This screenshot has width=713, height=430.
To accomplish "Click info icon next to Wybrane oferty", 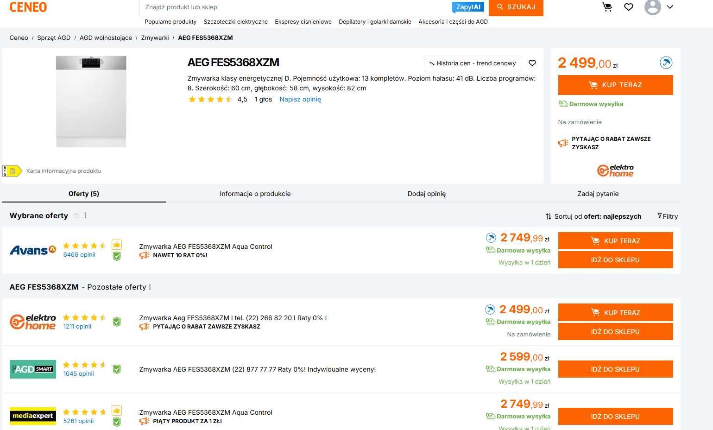I will point(76,215).
